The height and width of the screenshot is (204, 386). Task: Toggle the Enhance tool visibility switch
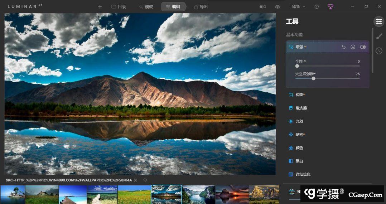363,47
